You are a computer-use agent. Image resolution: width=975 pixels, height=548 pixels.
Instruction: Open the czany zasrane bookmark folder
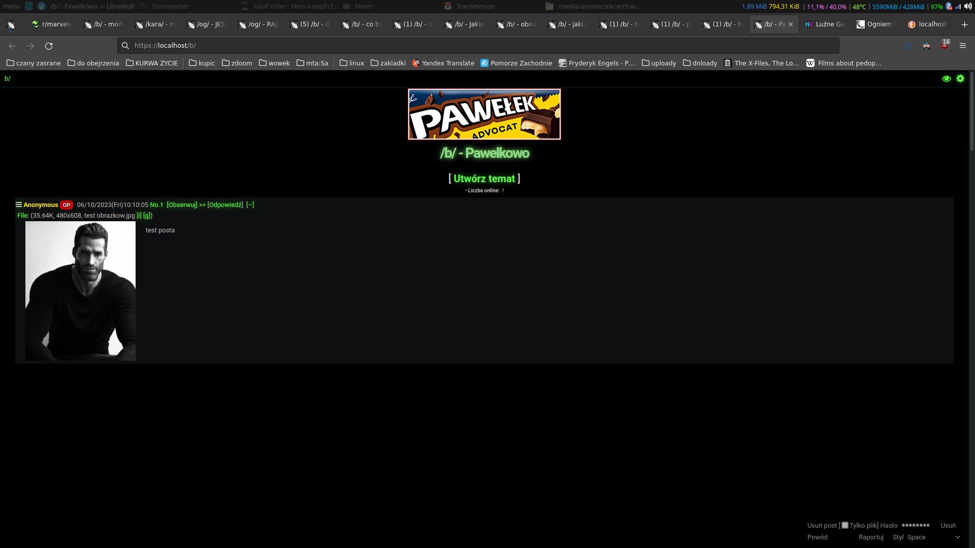34,63
